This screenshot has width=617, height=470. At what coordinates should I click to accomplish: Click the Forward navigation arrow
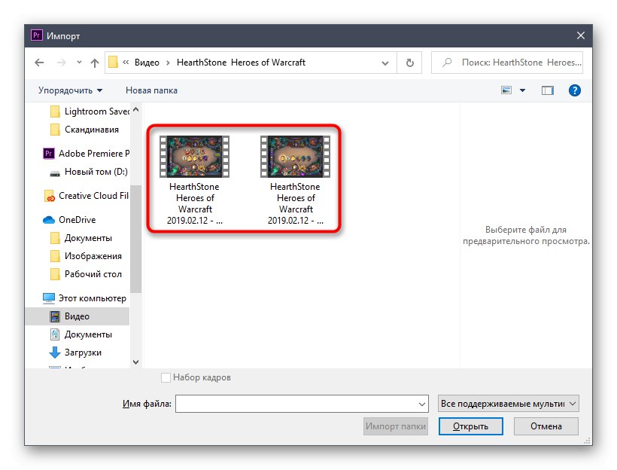pyautogui.click(x=62, y=63)
